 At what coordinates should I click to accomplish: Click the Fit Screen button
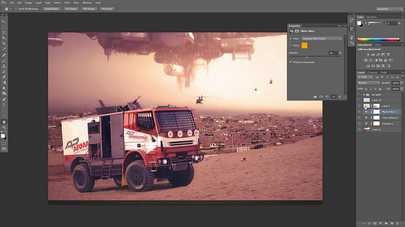[x=71, y=9]
